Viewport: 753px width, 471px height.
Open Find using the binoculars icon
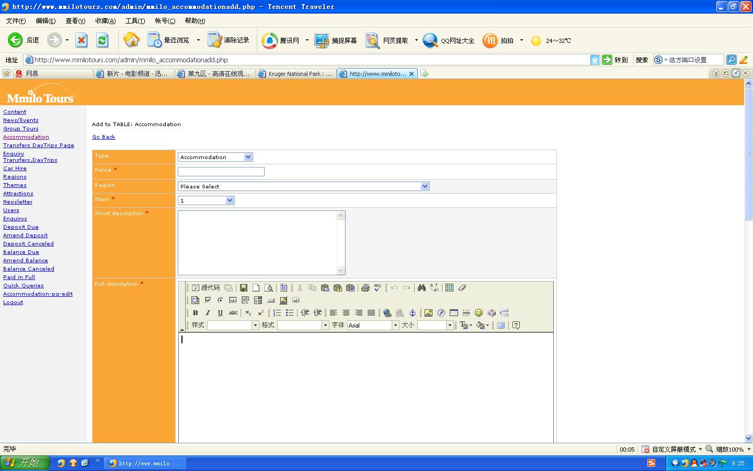tap(421, 288)
